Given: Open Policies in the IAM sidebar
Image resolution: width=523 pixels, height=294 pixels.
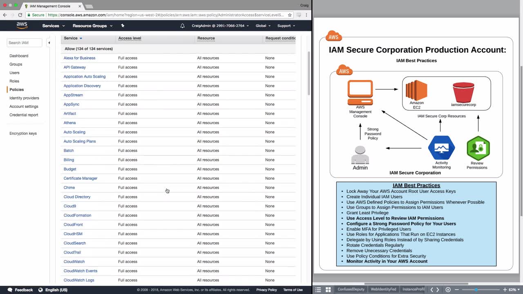Looking at the screenshot, I should [17, 90].
